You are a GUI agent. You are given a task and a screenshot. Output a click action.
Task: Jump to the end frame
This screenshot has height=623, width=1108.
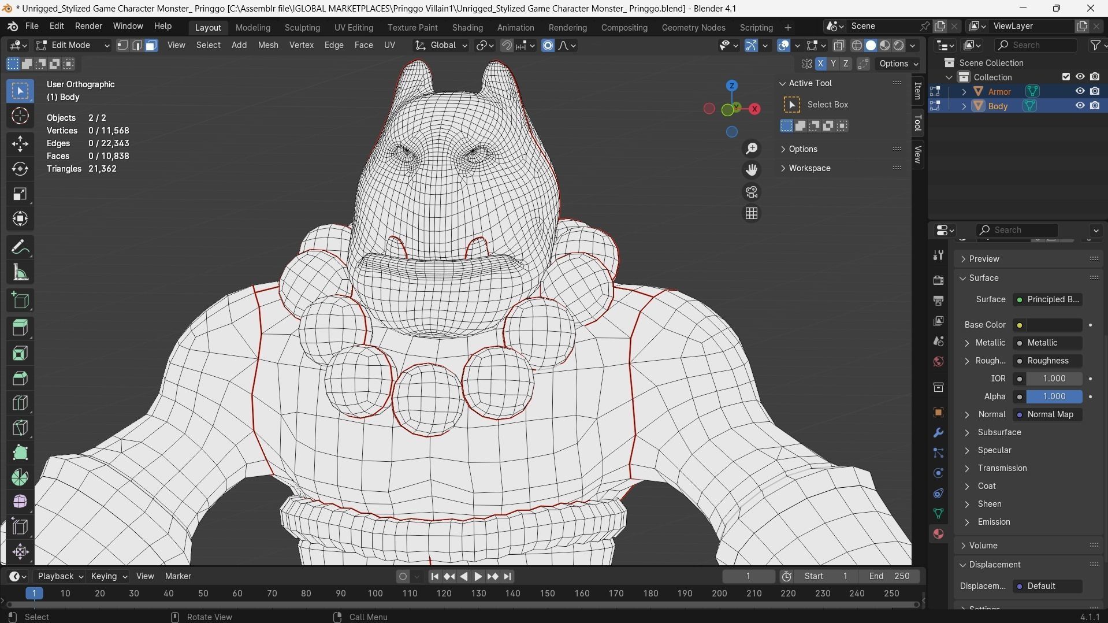click(507, 577)
